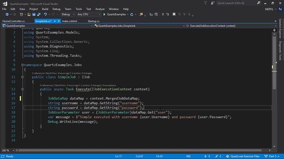This screenshot has width=284, height=159.
Task: Click 'Ln 17' in the status bar
Action: click(x=118, y=156)
